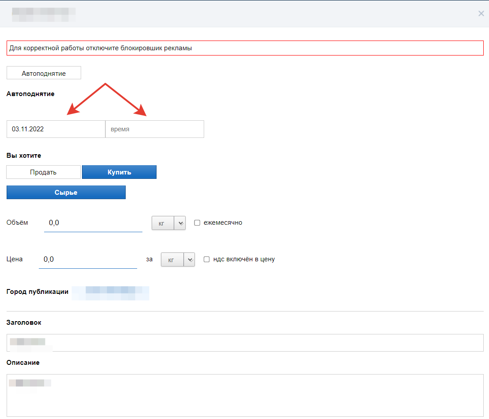The height and width of the screenshot is (419, 489).
Task: Focus the Цена price field
Action: pos(88,260)
